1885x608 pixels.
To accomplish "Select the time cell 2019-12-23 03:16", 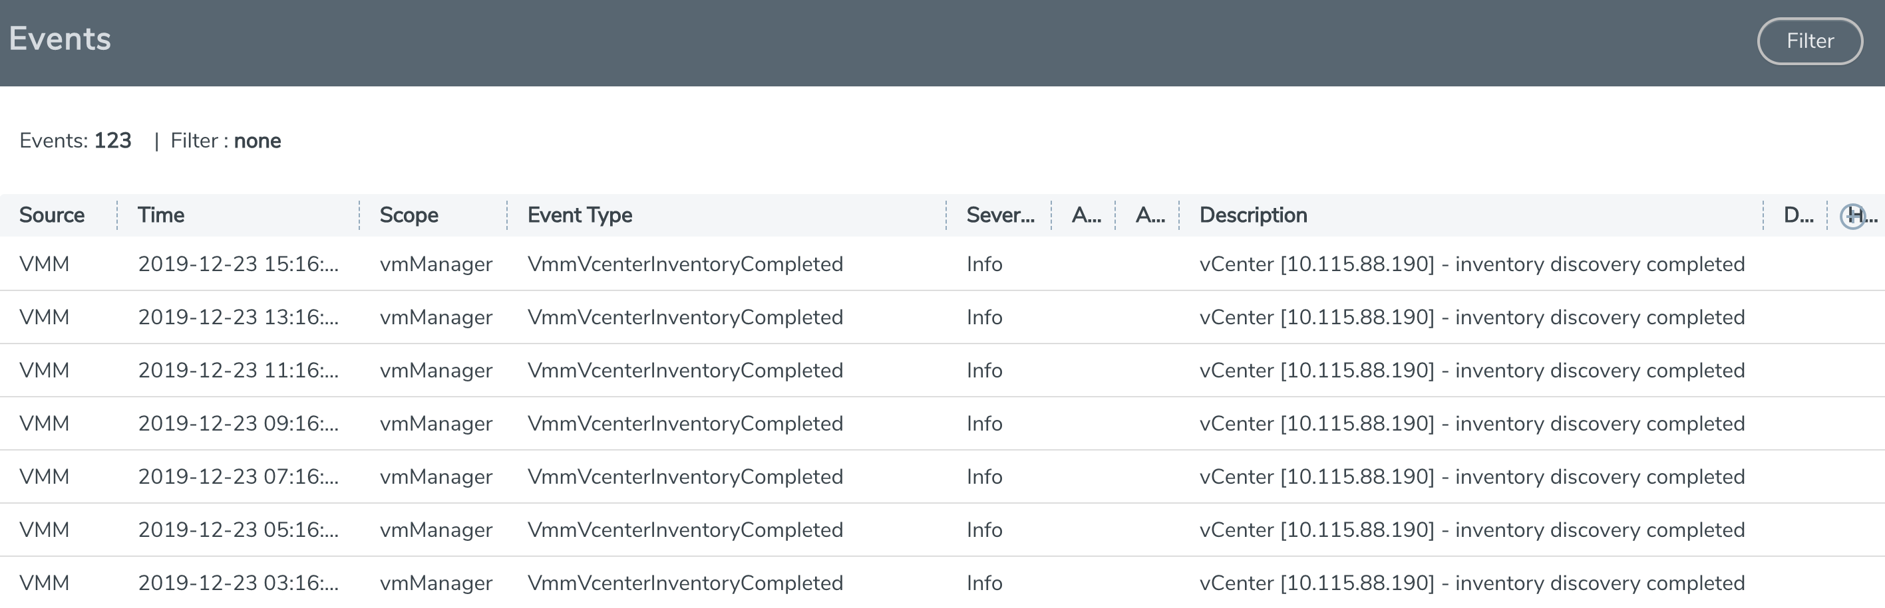I will coord(239,583).
